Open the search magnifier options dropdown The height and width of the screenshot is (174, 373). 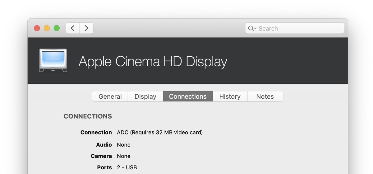click(252, 29)
